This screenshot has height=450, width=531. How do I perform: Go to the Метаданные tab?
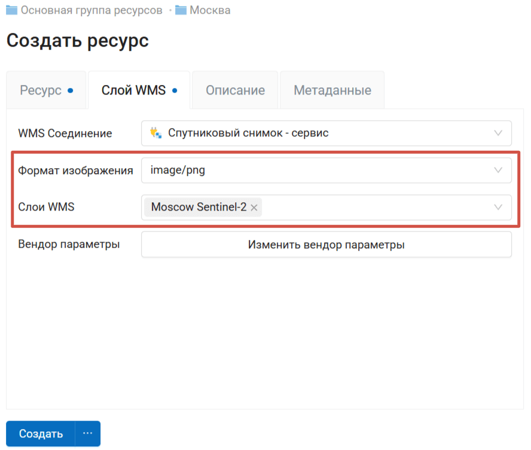click(x=332, y=90)
